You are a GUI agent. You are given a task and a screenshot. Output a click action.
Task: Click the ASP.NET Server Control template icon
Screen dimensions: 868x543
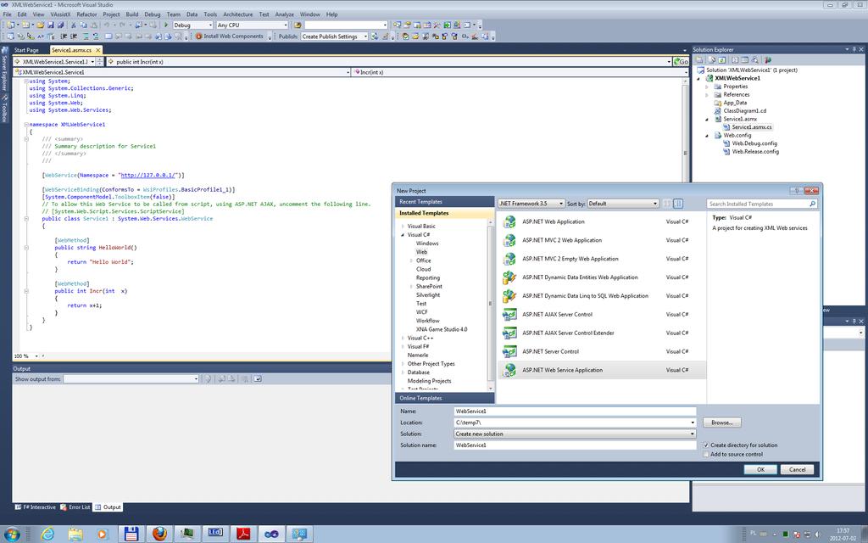click(509, 351)
